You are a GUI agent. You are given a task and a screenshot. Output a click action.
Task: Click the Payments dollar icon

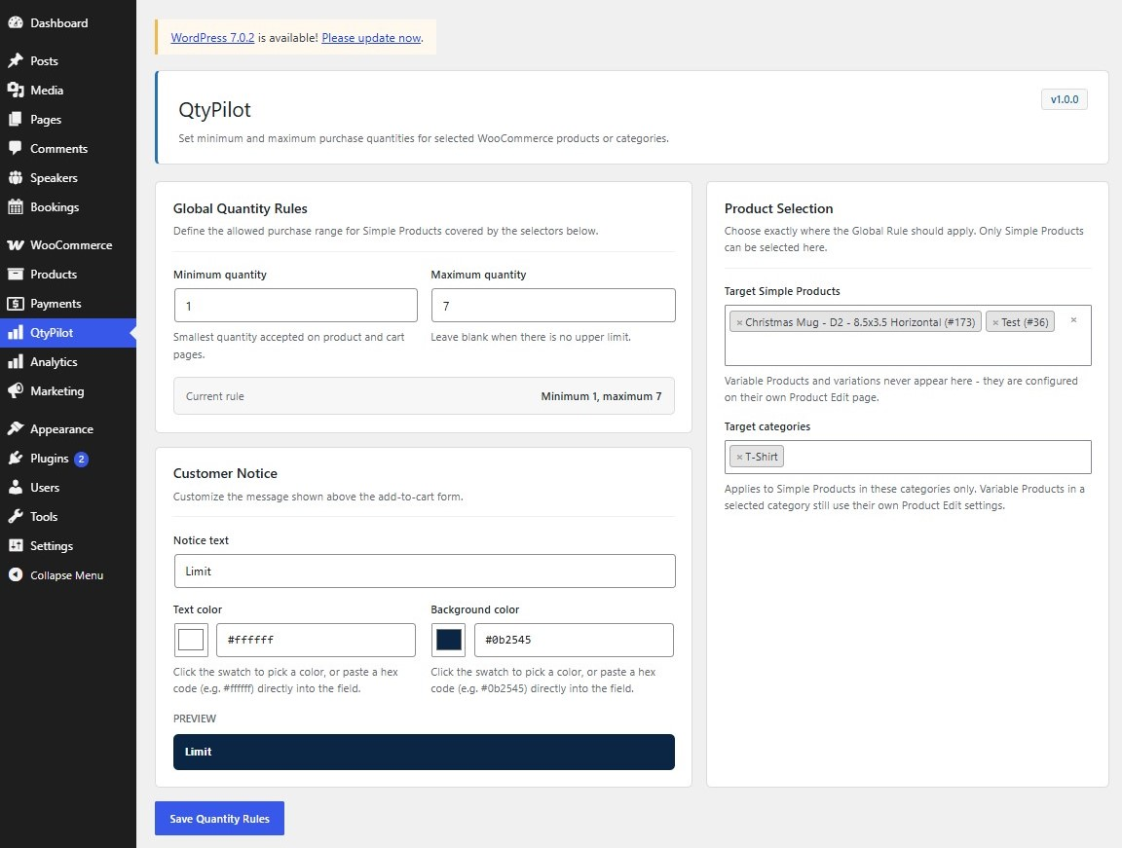[15, 304]
